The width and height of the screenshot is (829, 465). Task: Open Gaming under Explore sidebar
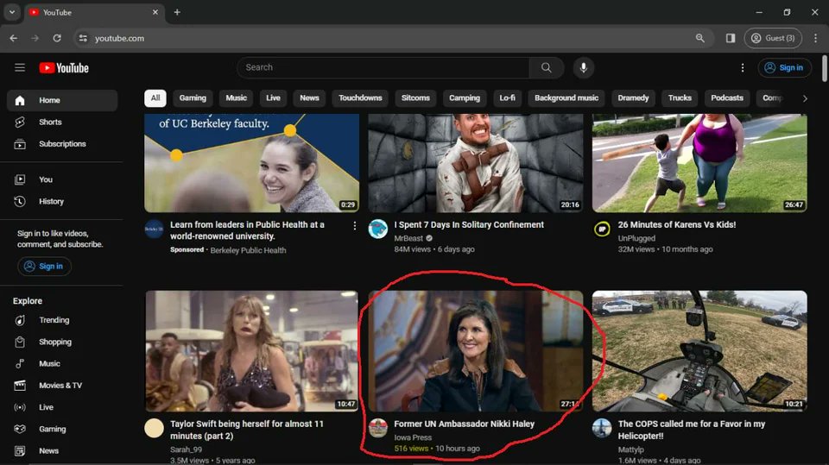pos(62,429)
